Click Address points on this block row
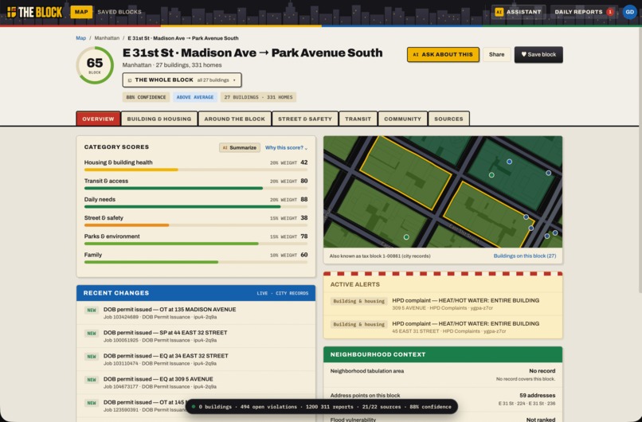642x422 pixels. pos(443,399)
